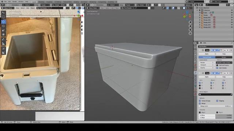Viewport: 234px width, 131px height.
Task: Select the Transform tool
Action: click(x=3, y=35)
